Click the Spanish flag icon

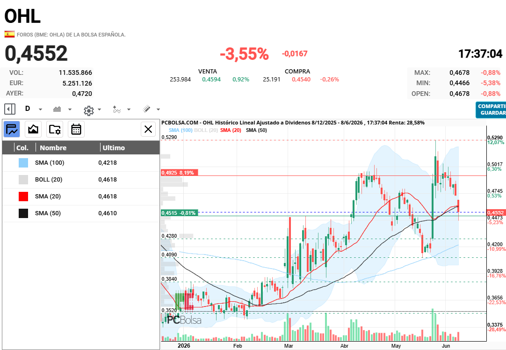(x=9, y=34)
